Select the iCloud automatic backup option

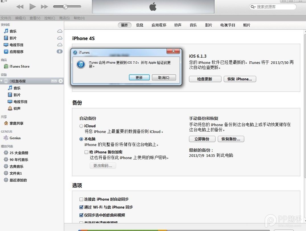(x=81, y=126)
